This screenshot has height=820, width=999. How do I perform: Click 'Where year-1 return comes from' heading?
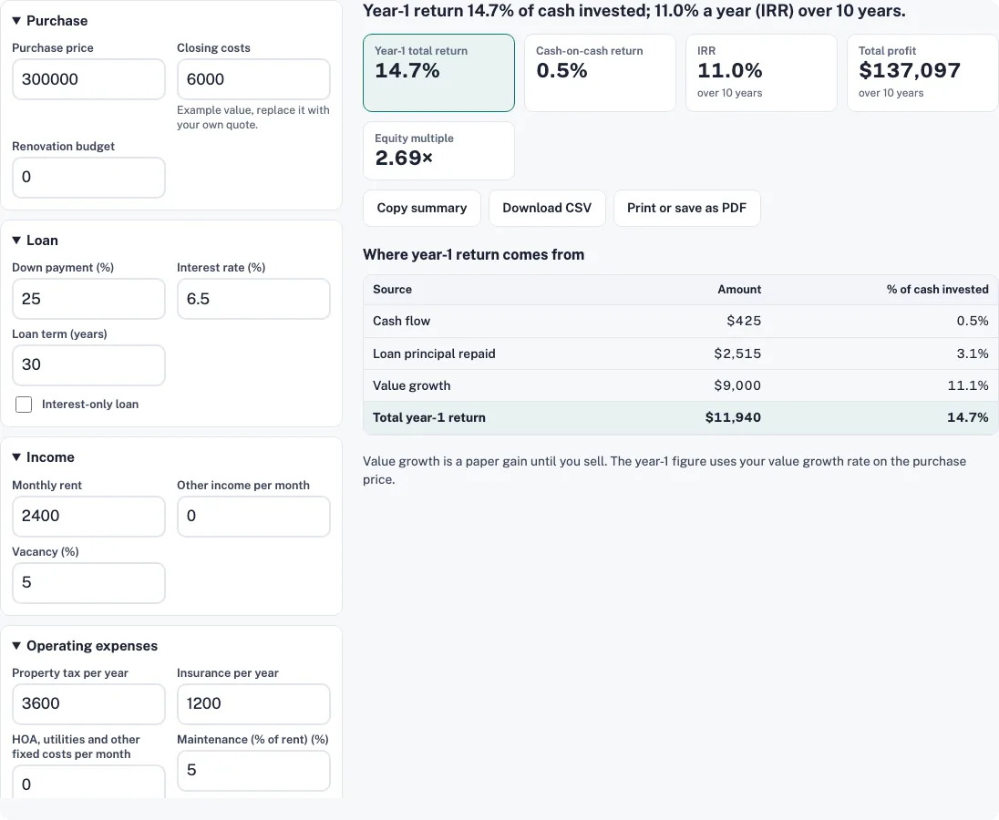click(473, 255)
